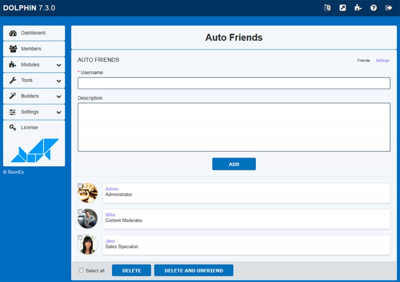This screenshot has width=400, height=282.
Task: Click the 'Auto Friends' page heading
Action: coord(234,37)
